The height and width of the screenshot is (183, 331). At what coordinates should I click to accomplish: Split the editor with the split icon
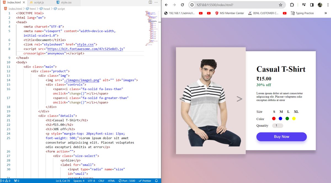coord(150,2)
